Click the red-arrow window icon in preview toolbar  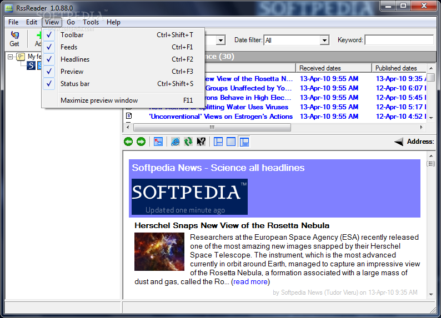click(x=158, y=142)
